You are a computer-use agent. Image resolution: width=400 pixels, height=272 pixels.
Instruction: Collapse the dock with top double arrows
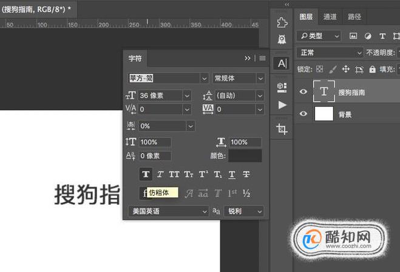(x=287, y=4)
